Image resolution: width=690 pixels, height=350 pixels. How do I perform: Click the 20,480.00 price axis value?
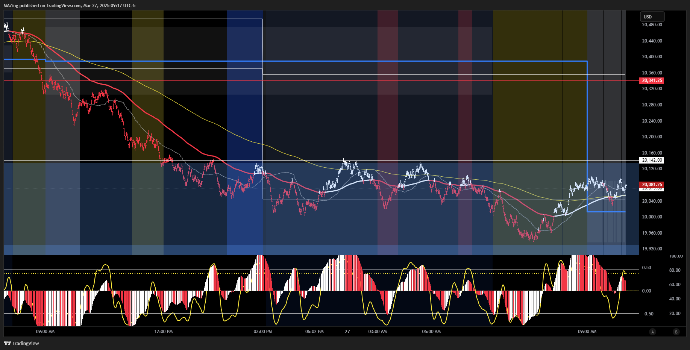coord(652,25)
